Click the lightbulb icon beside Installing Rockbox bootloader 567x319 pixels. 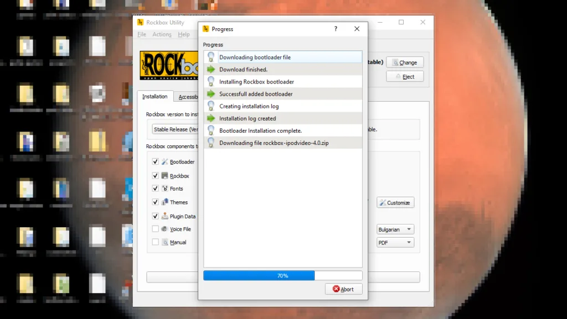[211, 82]
